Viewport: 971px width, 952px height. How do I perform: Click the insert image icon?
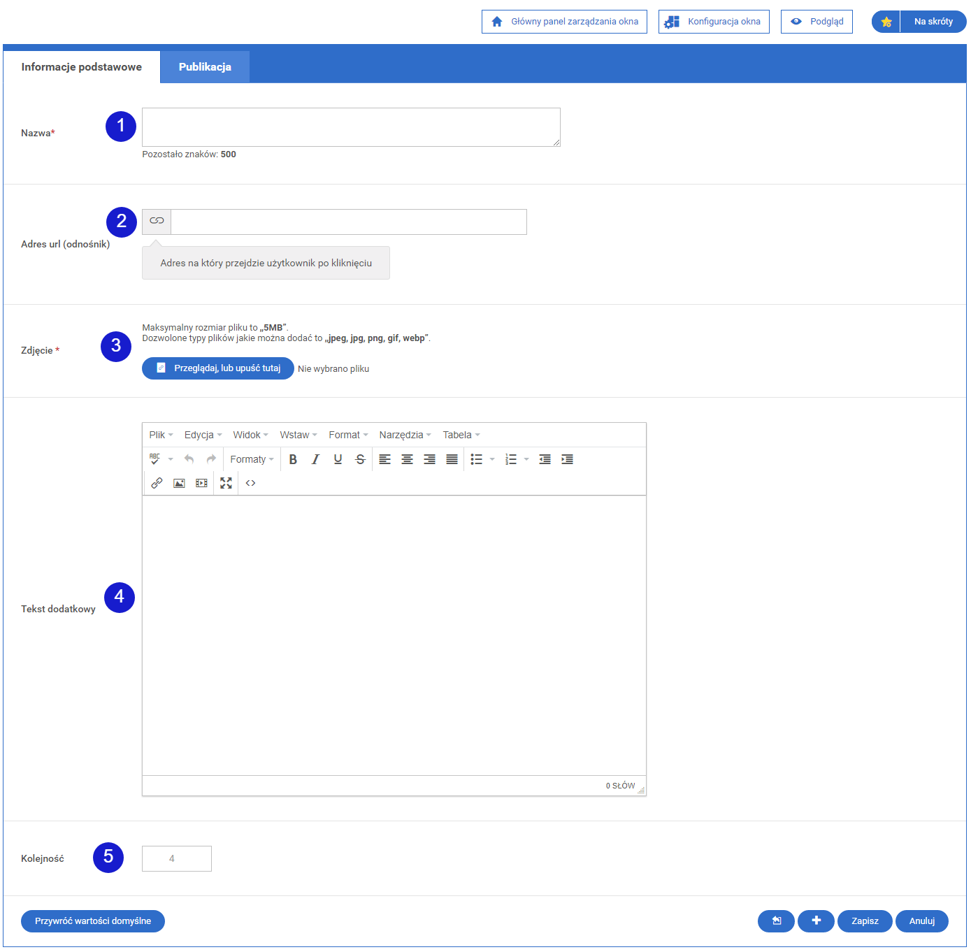(x=179, y=483)
